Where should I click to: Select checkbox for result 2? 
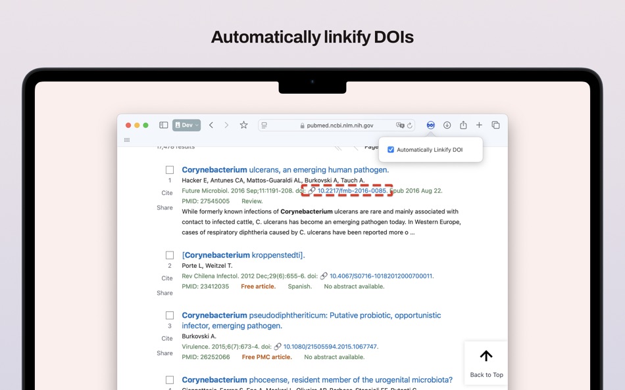170,255
